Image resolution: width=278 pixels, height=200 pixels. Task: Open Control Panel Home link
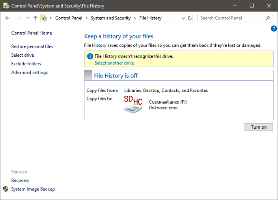[32, 33]
